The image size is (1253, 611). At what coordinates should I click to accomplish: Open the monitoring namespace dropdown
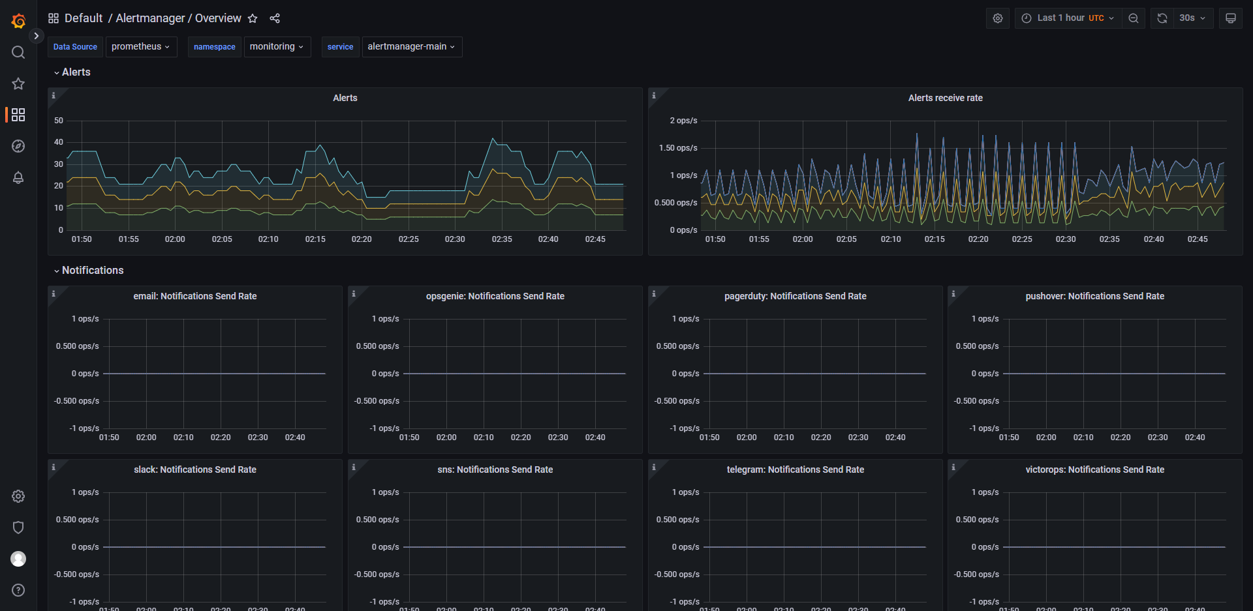277,47
